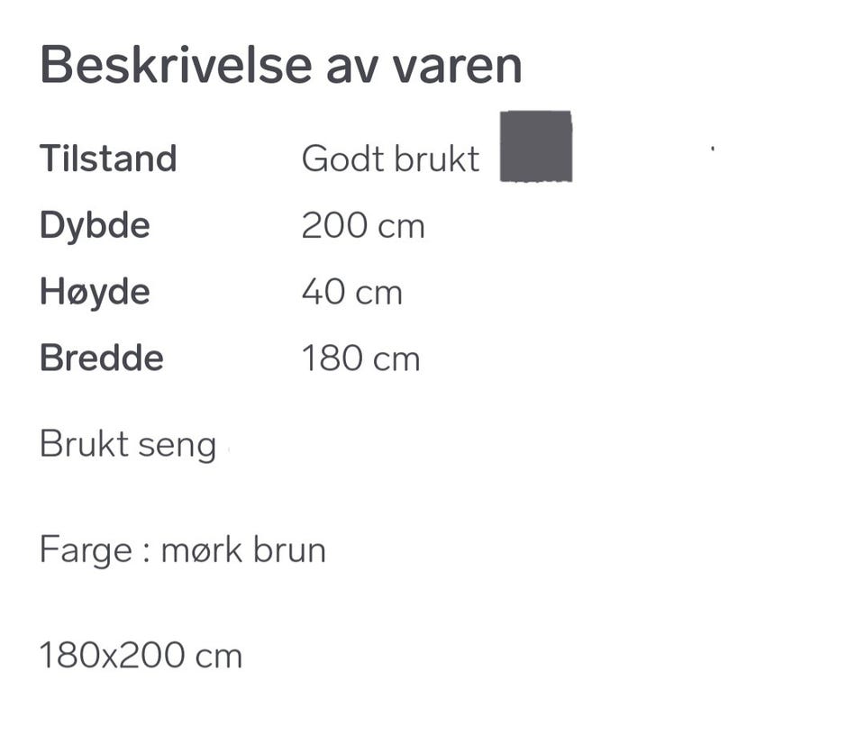Screen dimensions: 865x753
Task: Click the word Brukt in Brukt seng
Action: pos(84,444)
